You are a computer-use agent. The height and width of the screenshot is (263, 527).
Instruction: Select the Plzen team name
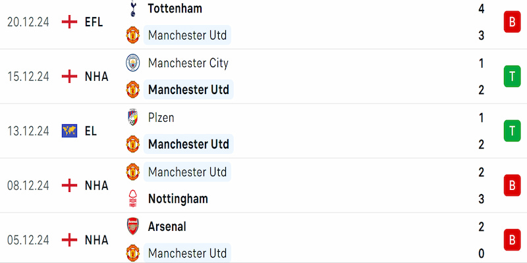pyautogui.click(x=161, y=118)
